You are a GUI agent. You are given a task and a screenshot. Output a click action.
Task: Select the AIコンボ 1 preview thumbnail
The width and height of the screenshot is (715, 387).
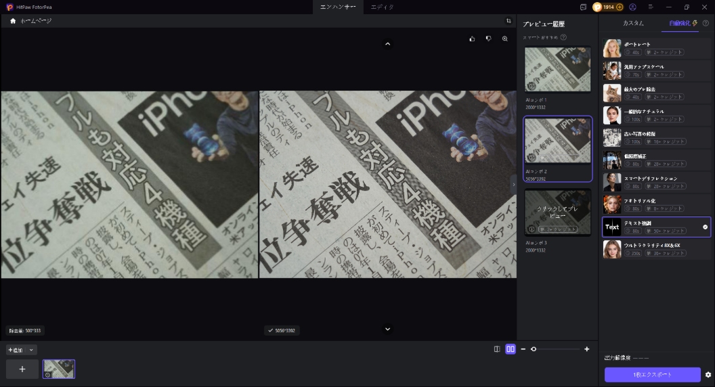click(x=557, y=69)
